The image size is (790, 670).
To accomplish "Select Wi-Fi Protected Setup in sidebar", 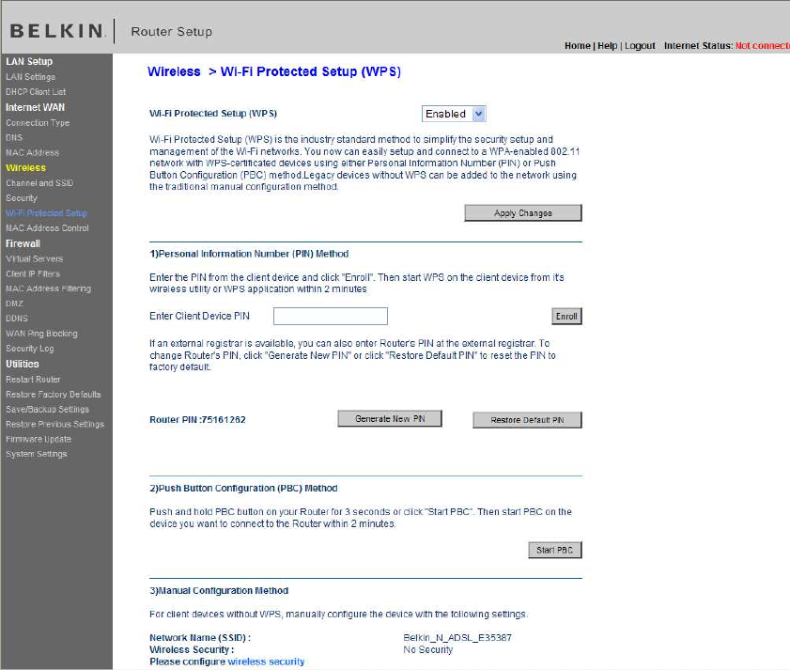I will 46,213.
